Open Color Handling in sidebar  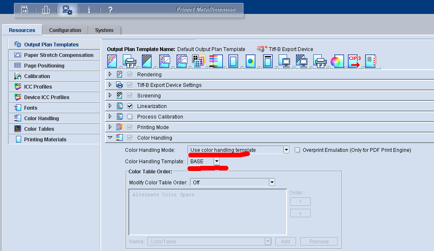[x=54, y=118]
